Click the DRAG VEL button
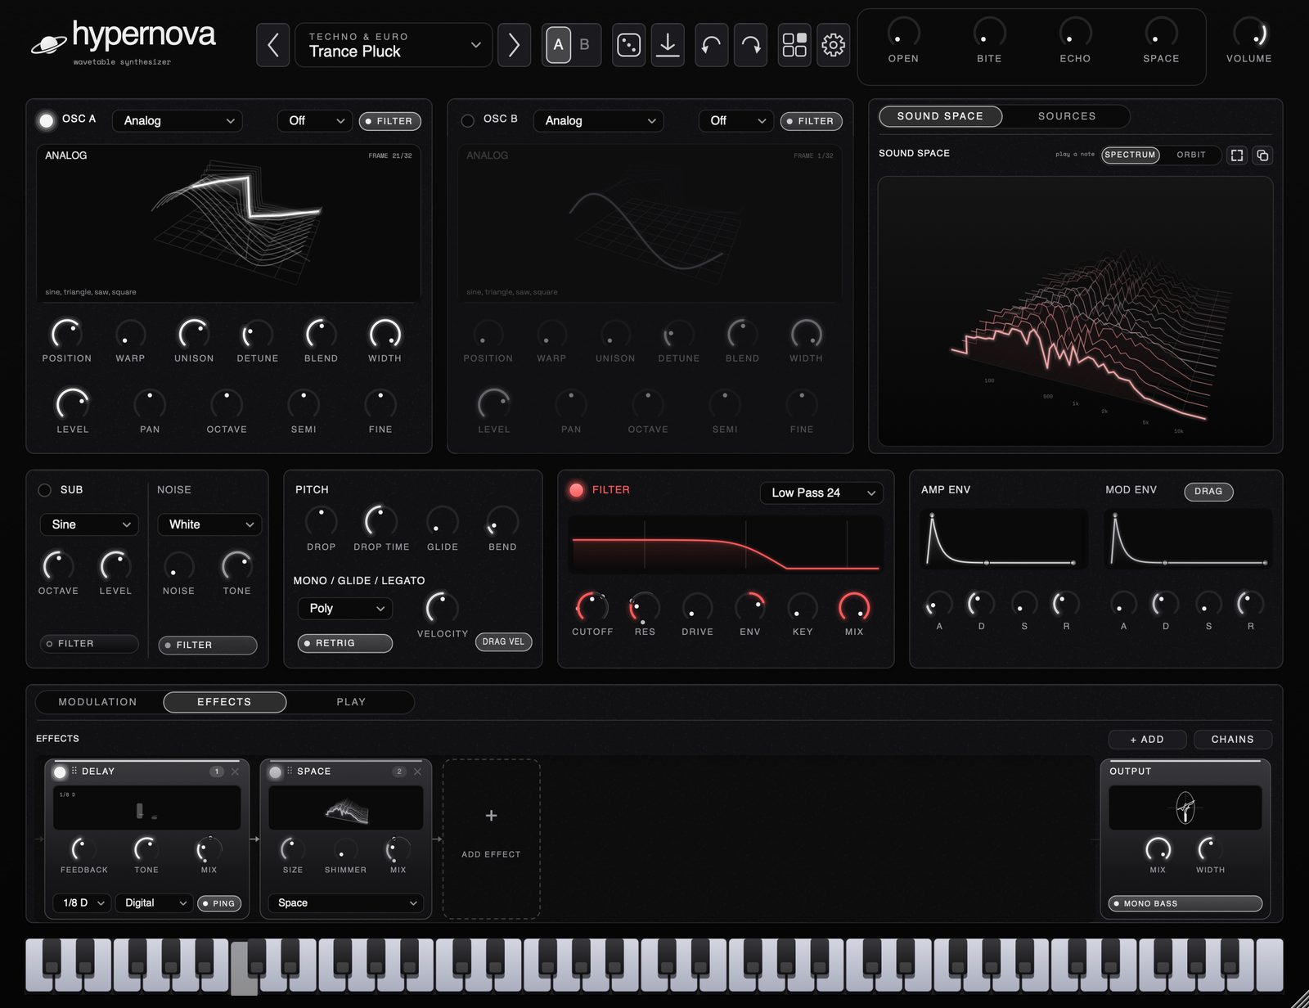1309x1008 pixels. pyautogui.click(x=503, y=641)
